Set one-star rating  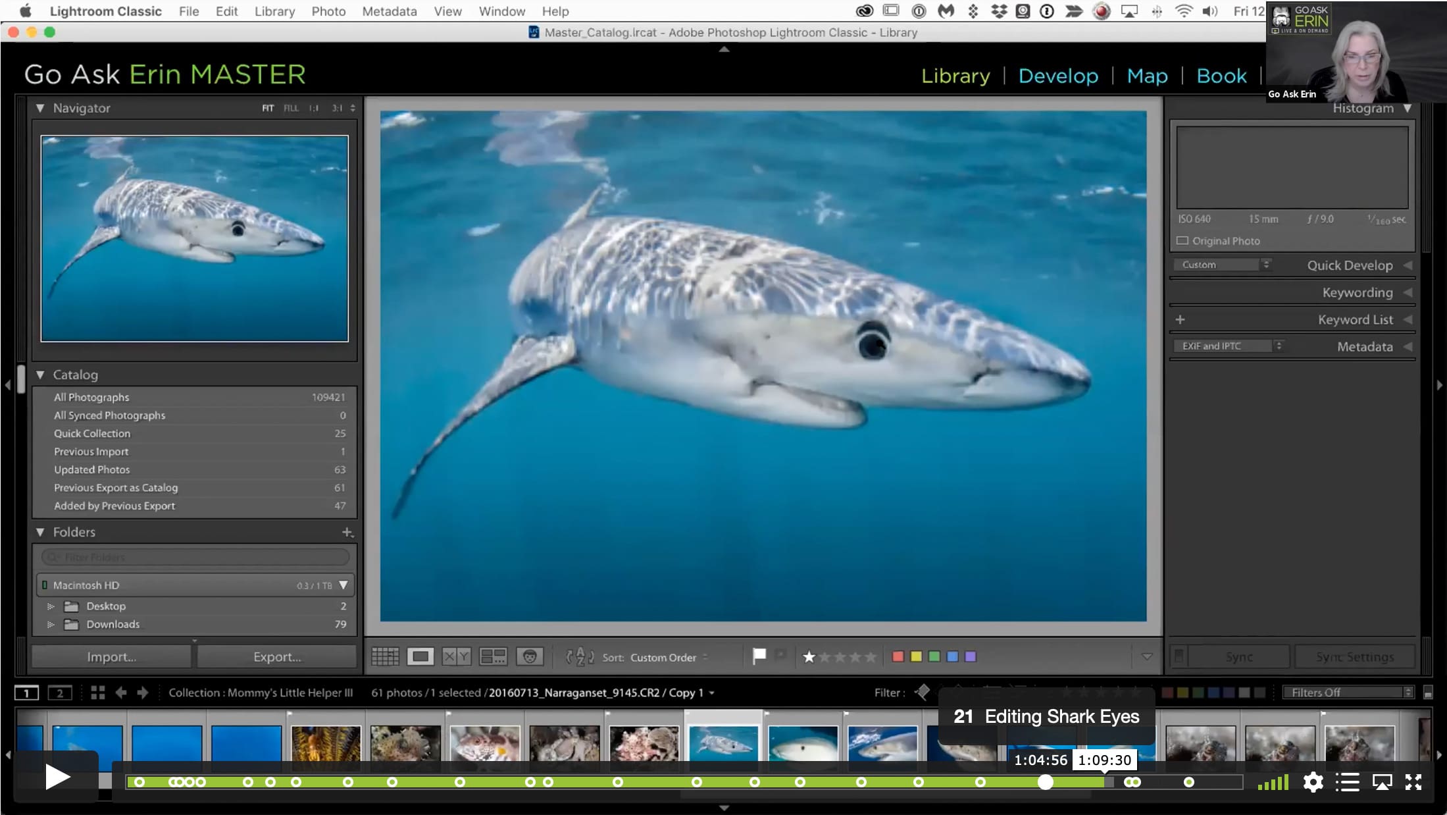pos(809,656)
